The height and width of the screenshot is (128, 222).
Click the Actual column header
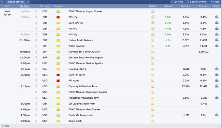(x=168, y=6)
